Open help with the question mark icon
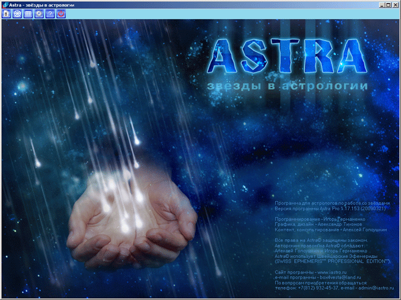Screen dimensions: 401x300 tap(50, 14)
